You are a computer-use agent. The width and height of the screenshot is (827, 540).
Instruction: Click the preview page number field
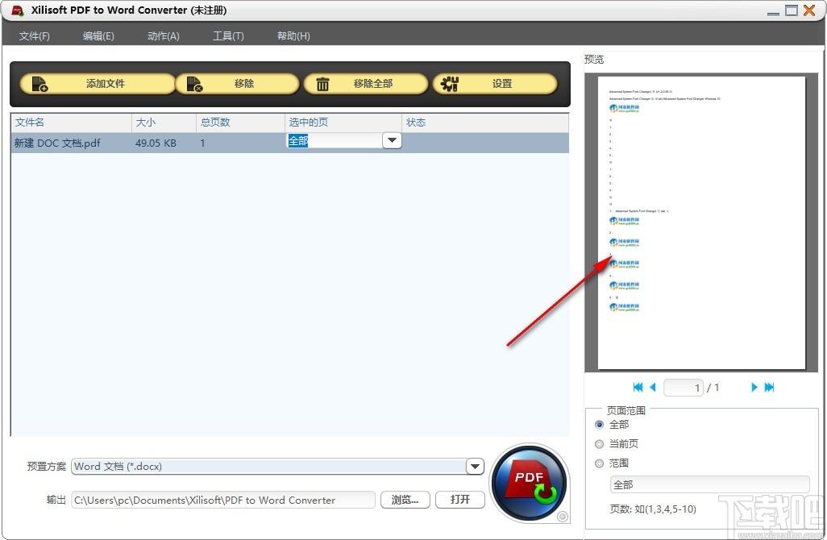(683, 388)
